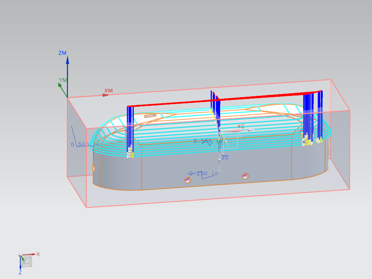Select the left hole on the front face

188,180
